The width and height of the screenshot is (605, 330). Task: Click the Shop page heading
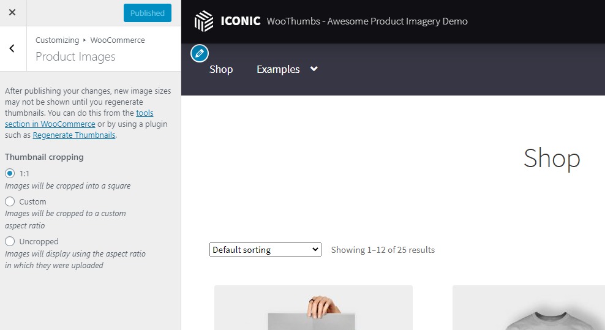click(x=552, y=158)
